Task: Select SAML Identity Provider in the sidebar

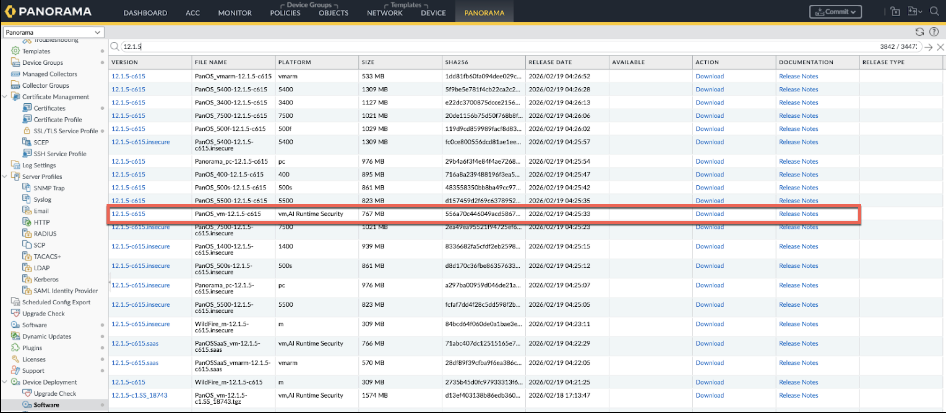Action: pyautogui.click(x=66, y=290)
